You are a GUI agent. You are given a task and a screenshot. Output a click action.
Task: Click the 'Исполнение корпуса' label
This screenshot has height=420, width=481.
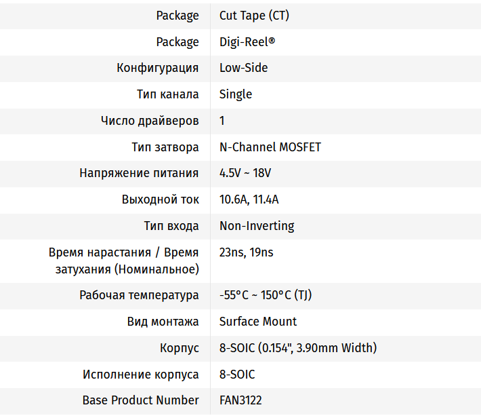[141, 375]
